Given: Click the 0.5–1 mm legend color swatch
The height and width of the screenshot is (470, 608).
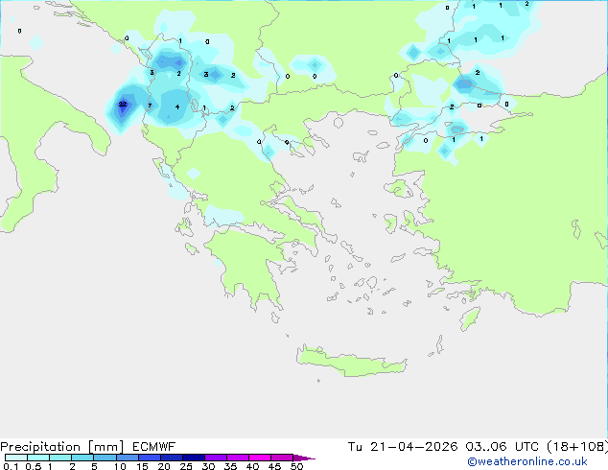Looking at the screenshot, I should [38, 458].
